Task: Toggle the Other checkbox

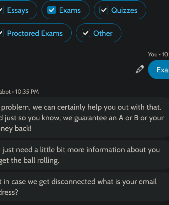Action: point(86,33)
